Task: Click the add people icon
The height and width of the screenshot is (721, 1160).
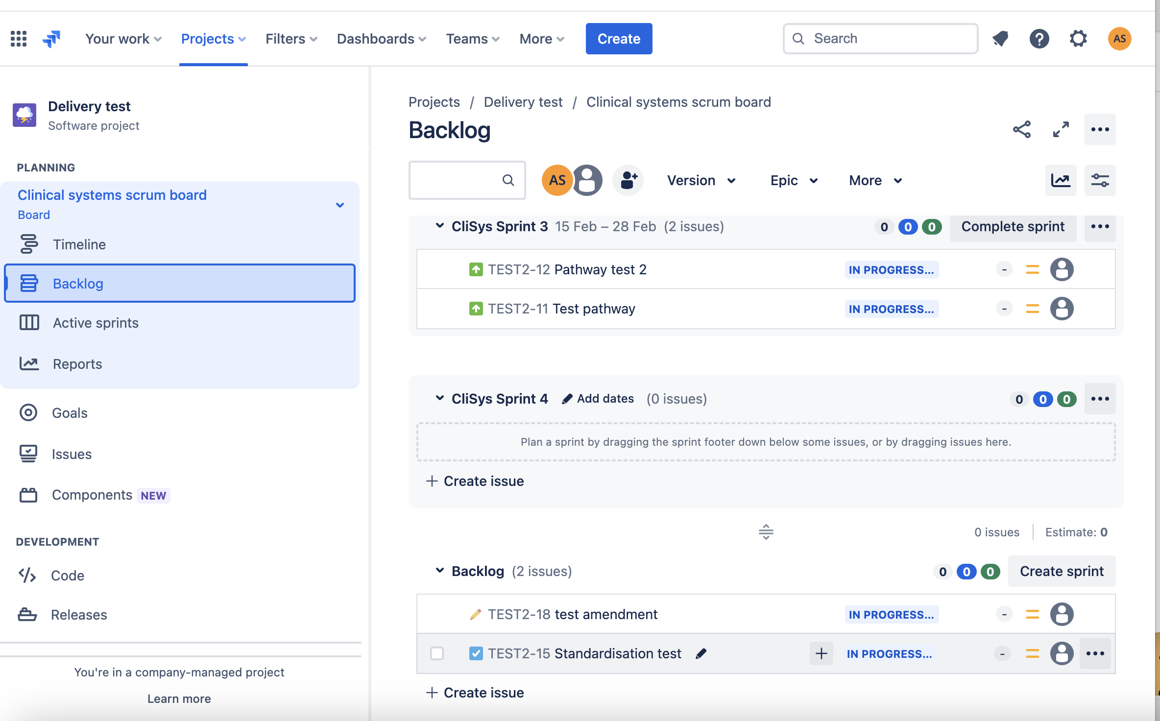Action: pyautogui.click(x=628, y=181)
